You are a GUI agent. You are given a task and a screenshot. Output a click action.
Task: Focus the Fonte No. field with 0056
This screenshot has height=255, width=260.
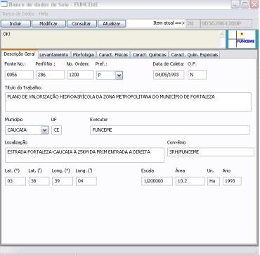pyautogui.click(x=19, y=75)
